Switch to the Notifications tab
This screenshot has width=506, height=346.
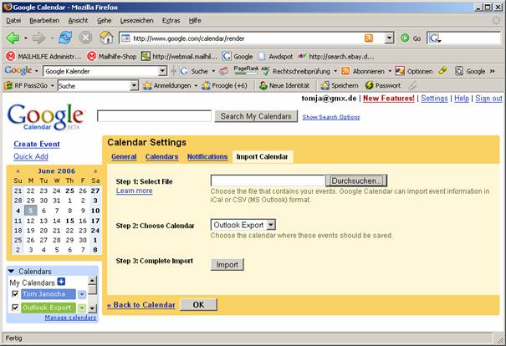[x=207, y=157]
